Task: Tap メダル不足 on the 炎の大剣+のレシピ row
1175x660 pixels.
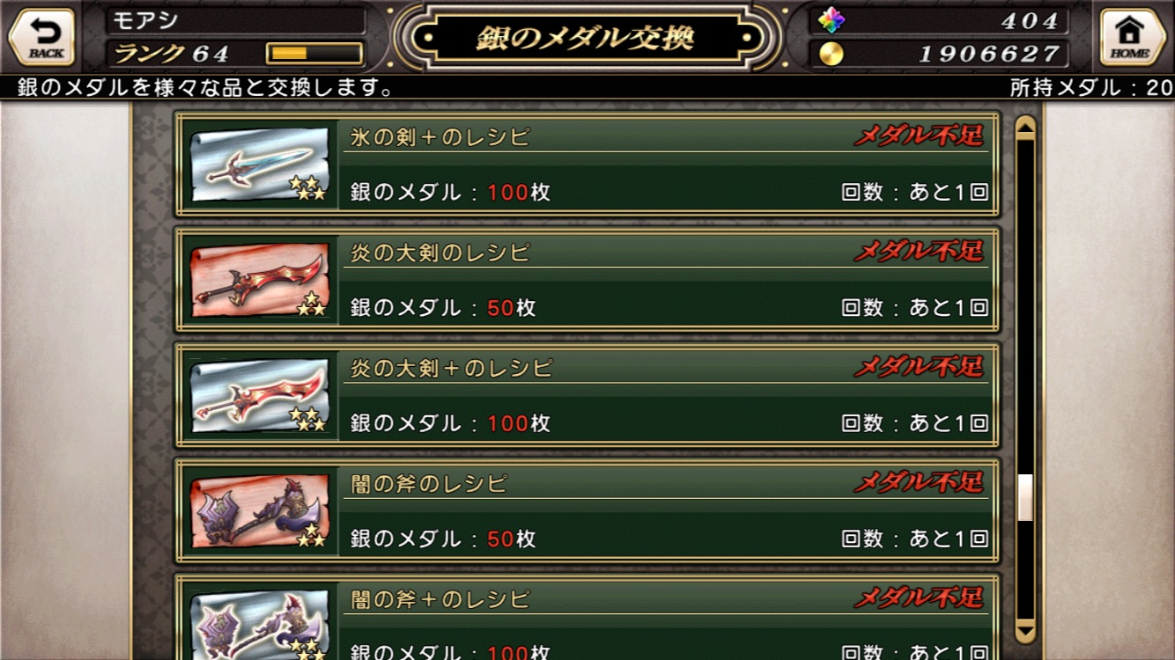Action: 920,367
